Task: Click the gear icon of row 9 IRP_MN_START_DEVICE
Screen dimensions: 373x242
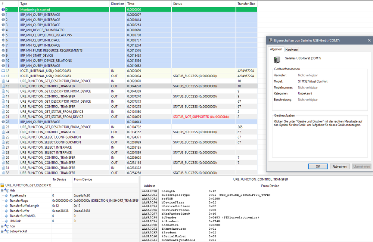Action: point(3,55)
